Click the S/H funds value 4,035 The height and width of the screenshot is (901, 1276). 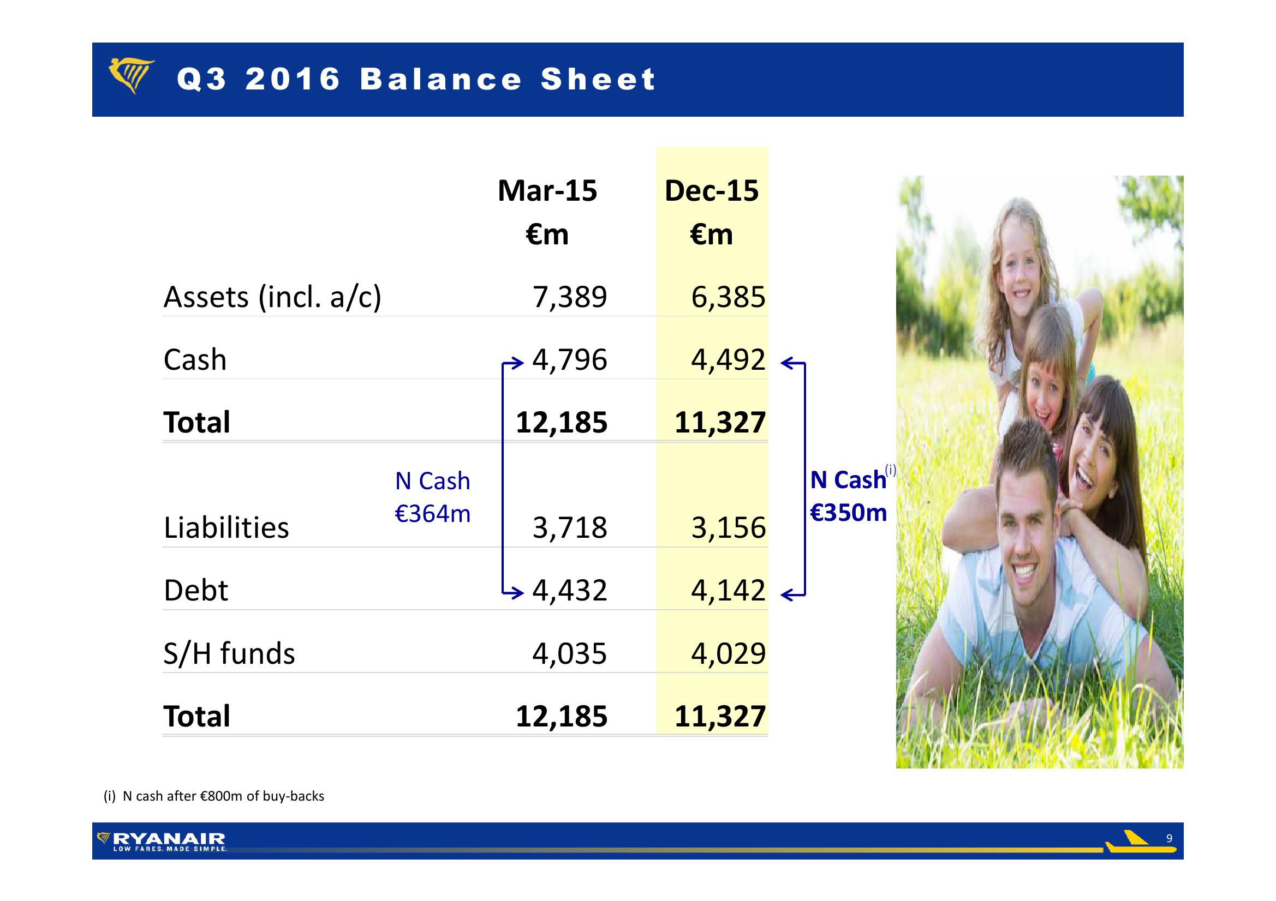tap(570, 653)
